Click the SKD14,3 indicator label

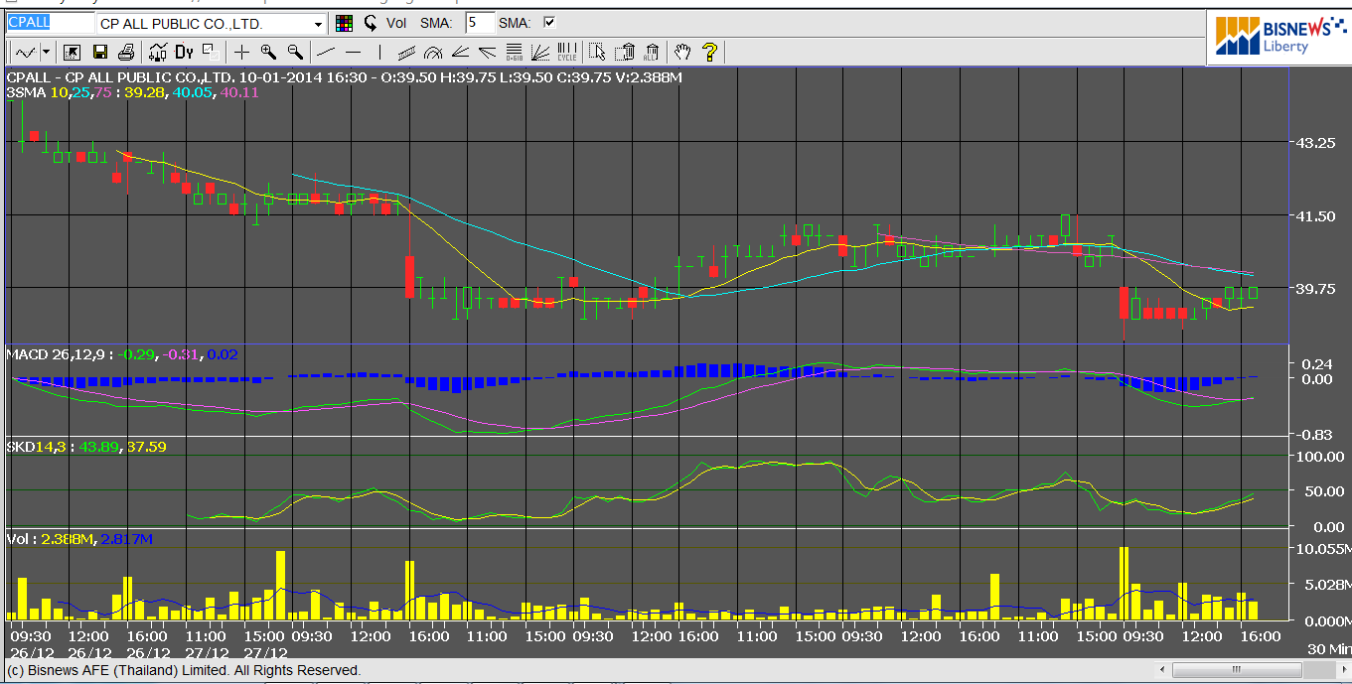click(34, 447)
